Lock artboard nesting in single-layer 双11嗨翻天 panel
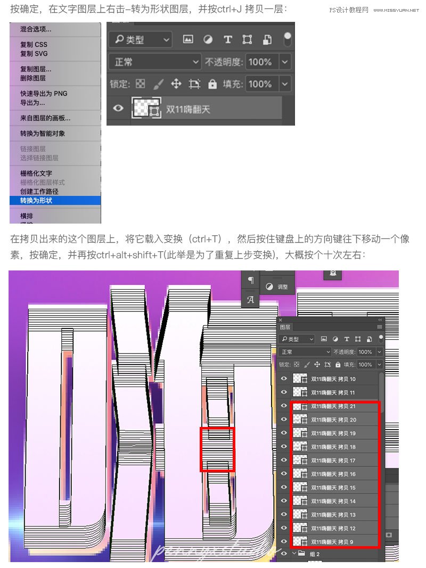Image resolution: width=426 pixels, height=568 pixels. [x=194, y=84]
